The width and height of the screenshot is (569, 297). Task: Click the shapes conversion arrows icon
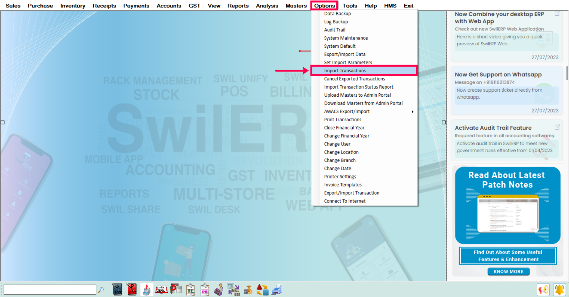click(263, 290)
